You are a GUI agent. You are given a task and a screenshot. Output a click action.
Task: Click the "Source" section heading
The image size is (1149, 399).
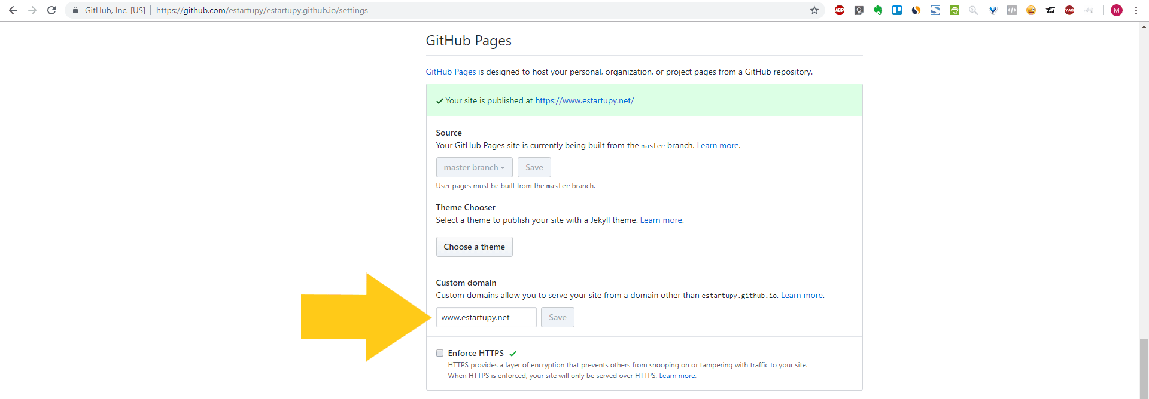point(449,133)
